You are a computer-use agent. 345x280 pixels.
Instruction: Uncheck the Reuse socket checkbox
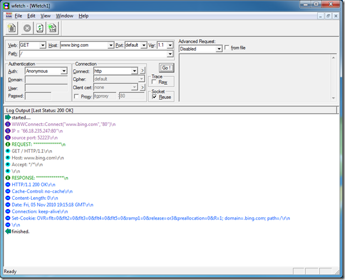coord(155,97)
